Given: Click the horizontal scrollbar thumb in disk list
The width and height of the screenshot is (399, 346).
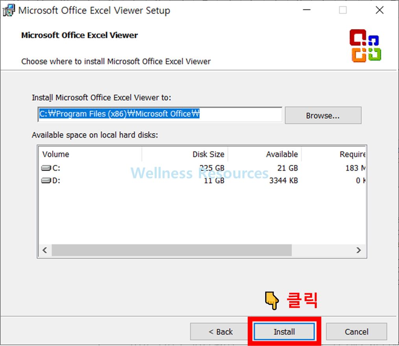Looking at the screenshot, I should coord(172,250).
